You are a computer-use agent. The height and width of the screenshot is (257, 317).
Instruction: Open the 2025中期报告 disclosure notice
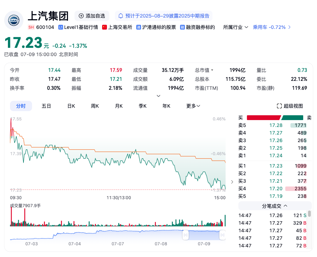[164, 16]
